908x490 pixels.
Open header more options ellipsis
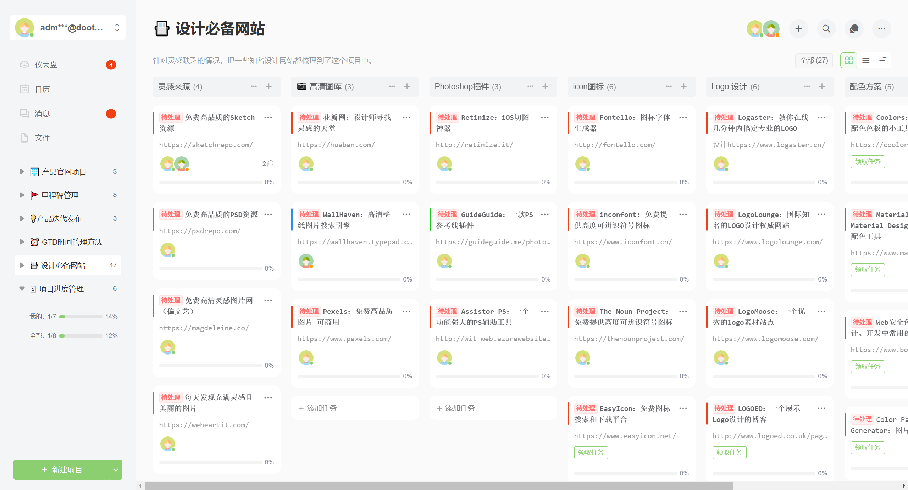coord(882,29)
